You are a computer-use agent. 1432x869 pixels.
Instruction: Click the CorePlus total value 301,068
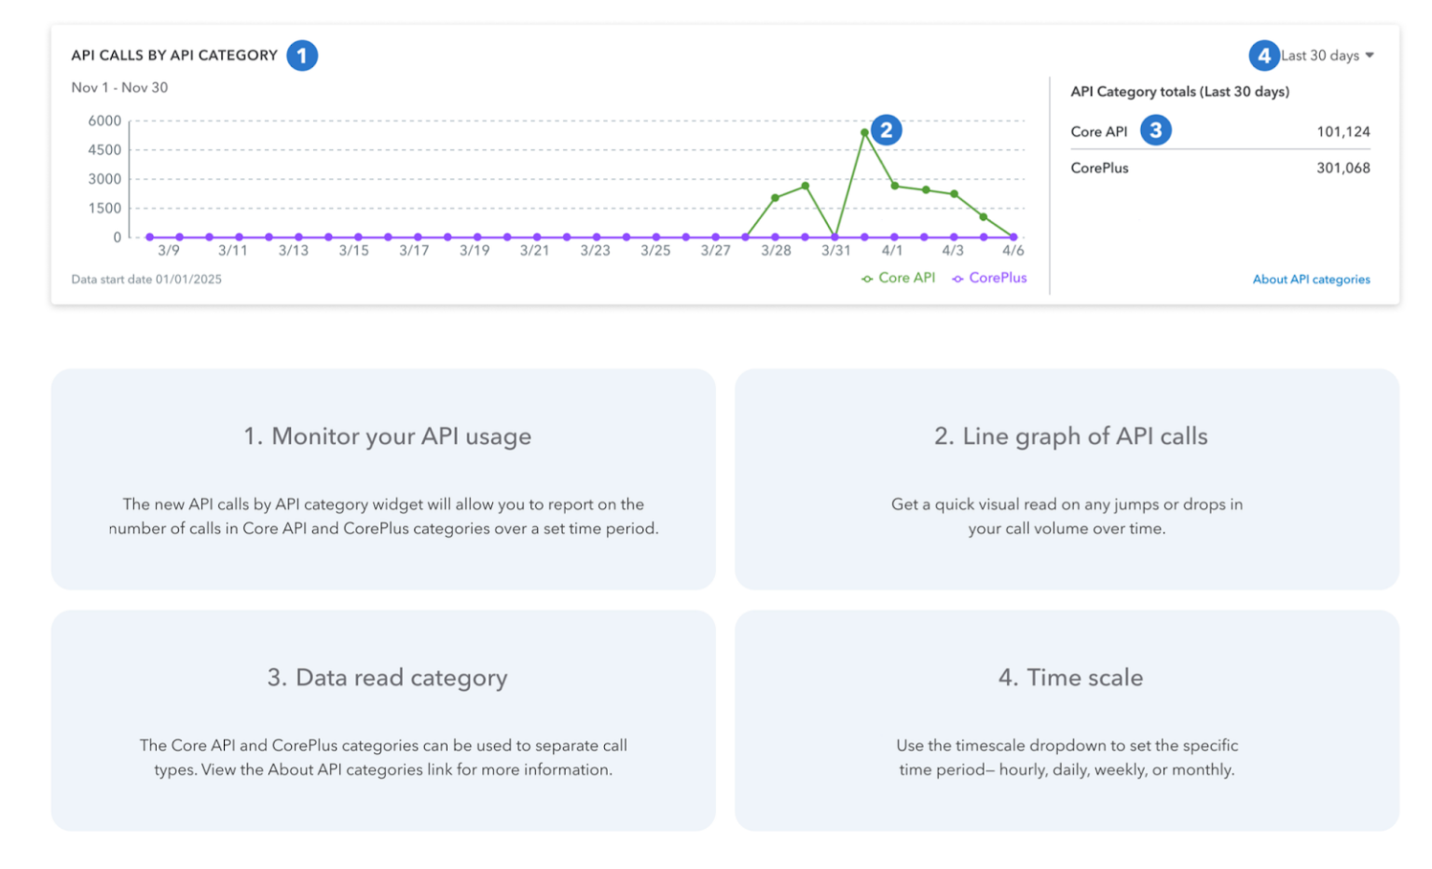click(x=1342, y=168)
